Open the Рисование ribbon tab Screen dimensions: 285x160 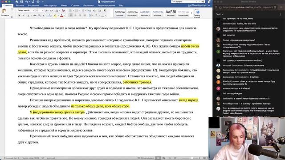(33, 5)
